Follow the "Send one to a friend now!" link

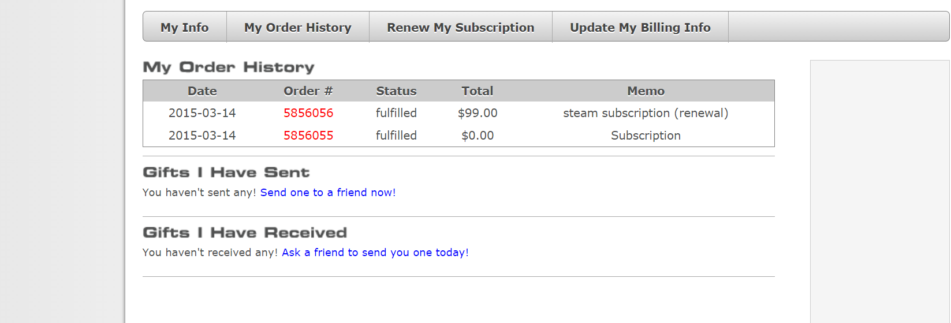(x=328, y=193)
